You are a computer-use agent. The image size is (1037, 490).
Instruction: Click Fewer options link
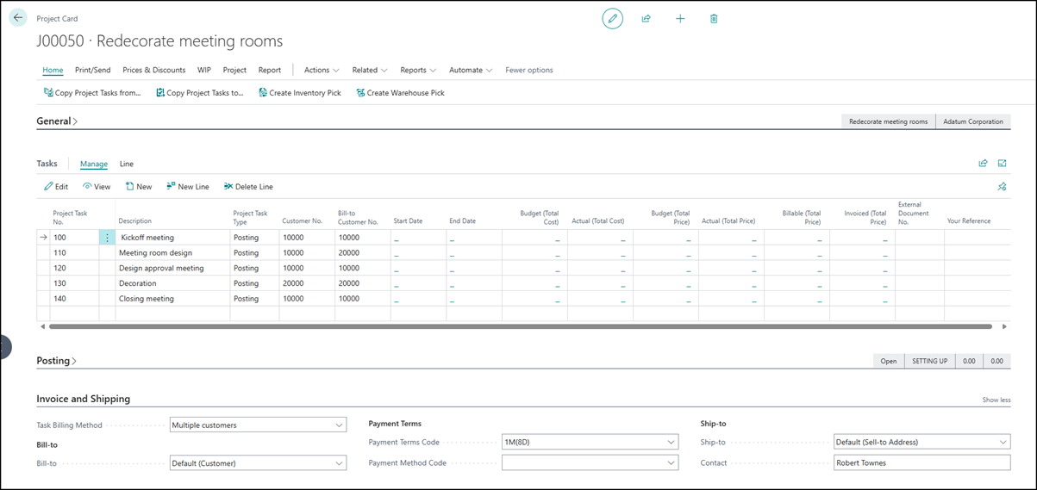(x=529, y=70)
